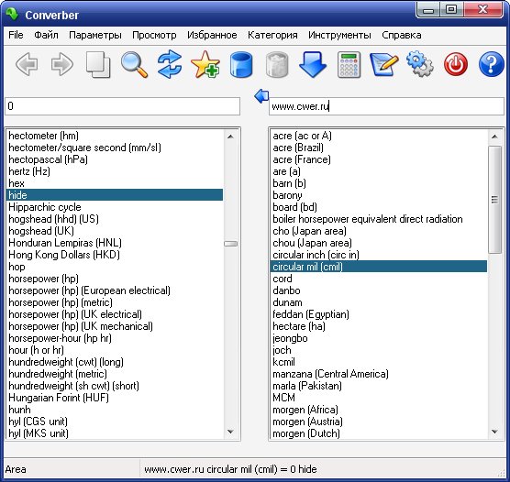Open the Категория menu
Image resolution: width=510 pixels, height=482 pixels.
point(272,35)
